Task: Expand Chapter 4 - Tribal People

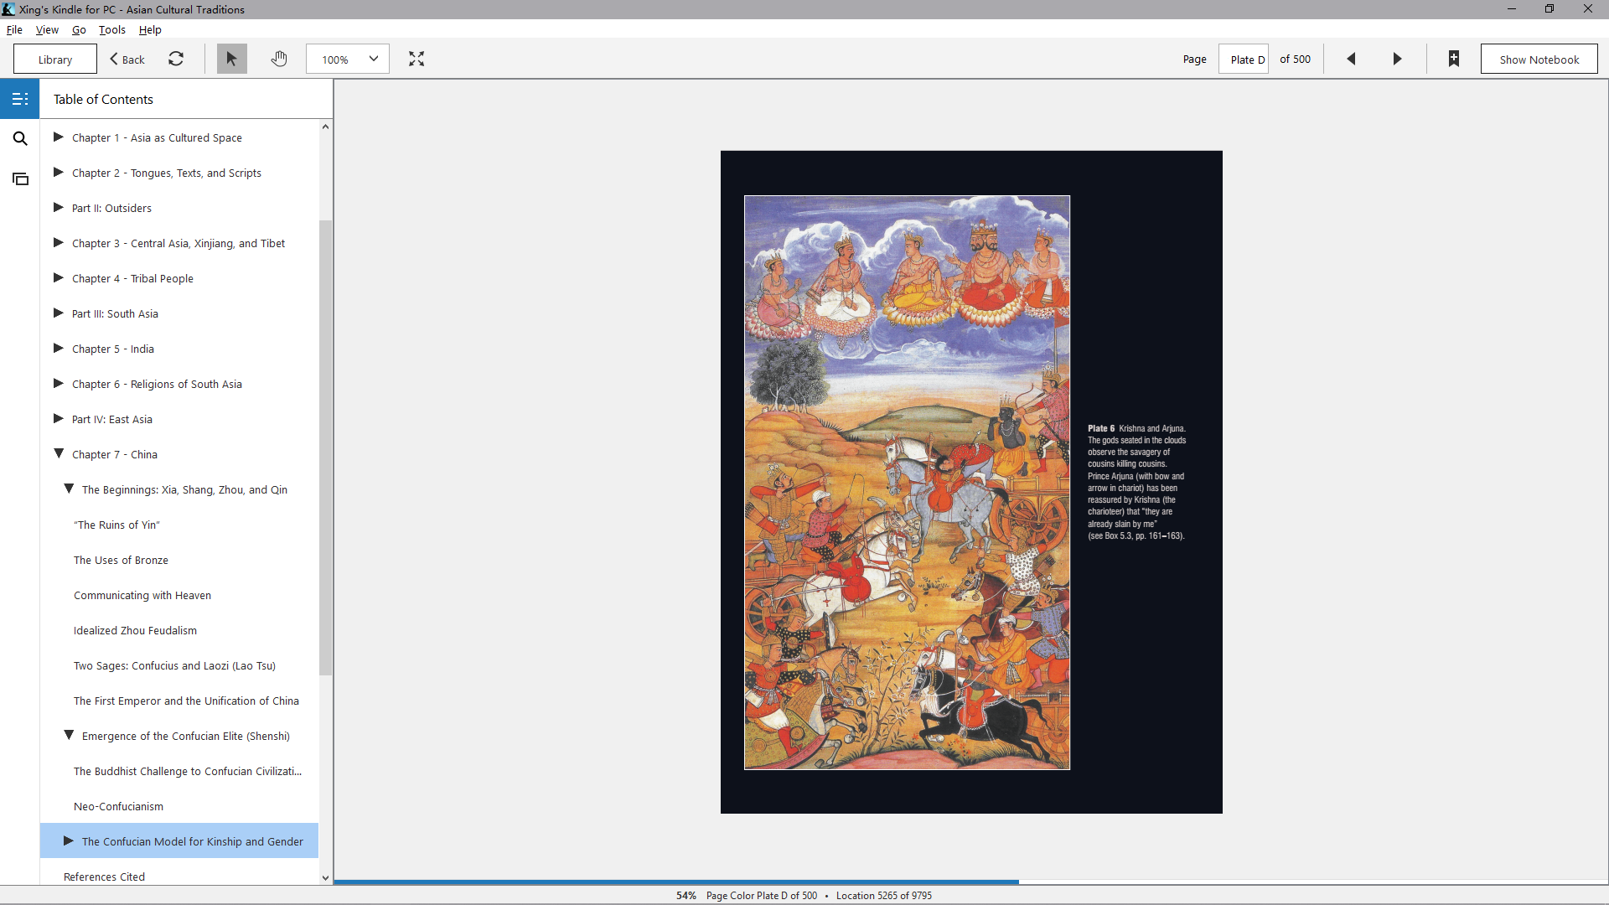Action: 59,277
